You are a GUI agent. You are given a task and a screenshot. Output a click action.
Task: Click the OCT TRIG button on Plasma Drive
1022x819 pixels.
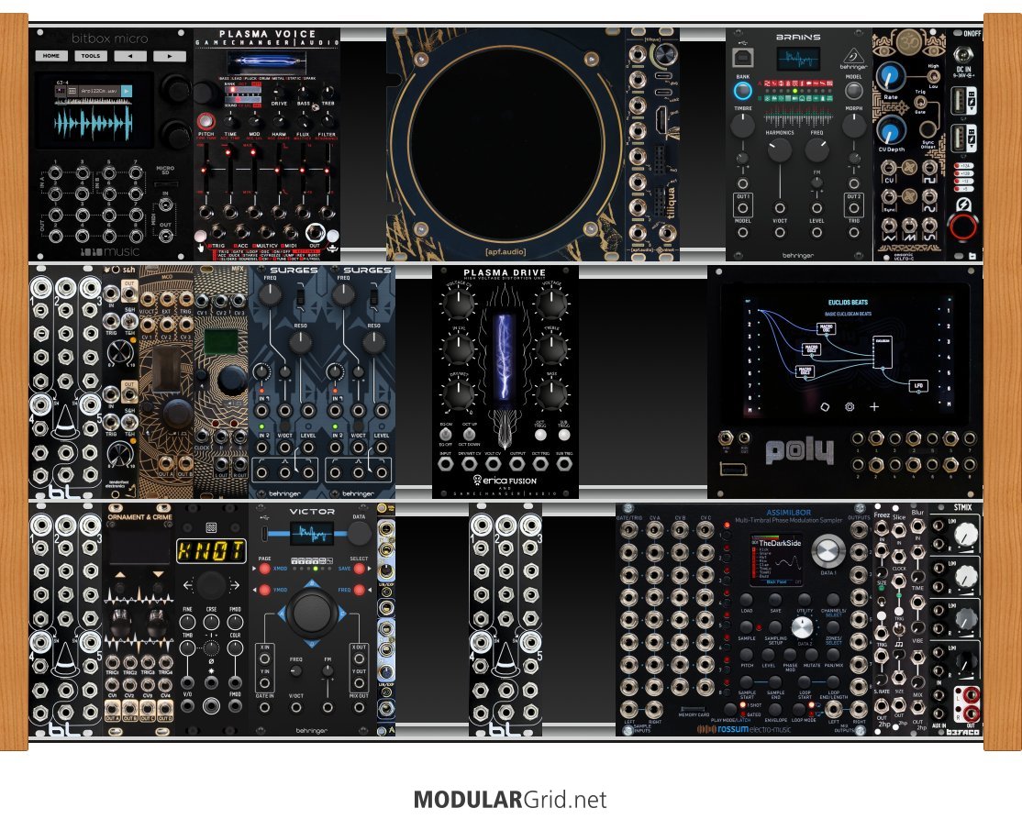(x=540, y=434)
